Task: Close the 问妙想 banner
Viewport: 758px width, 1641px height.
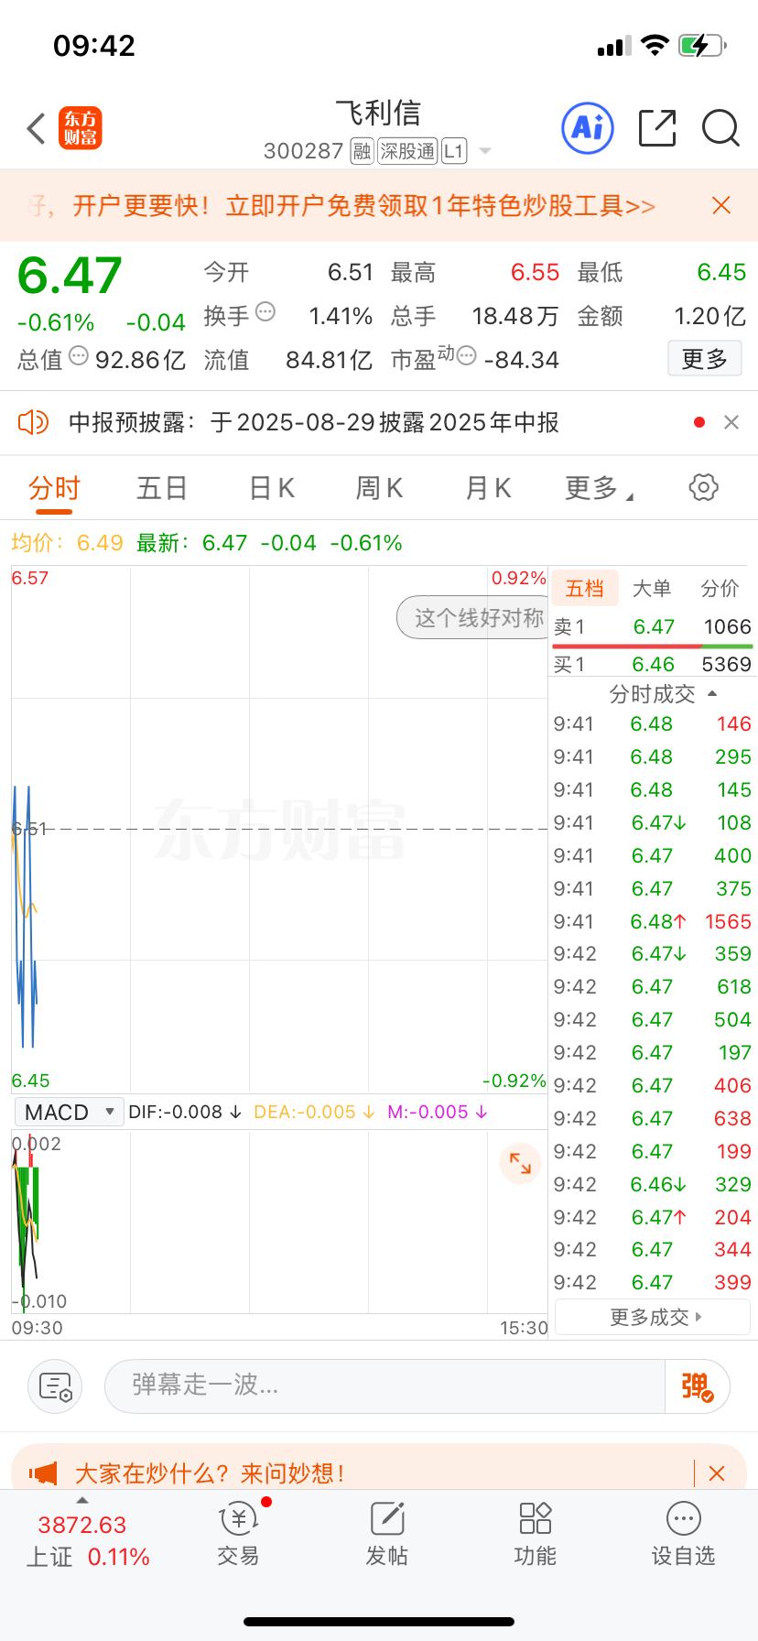Action: (717, 1473)
